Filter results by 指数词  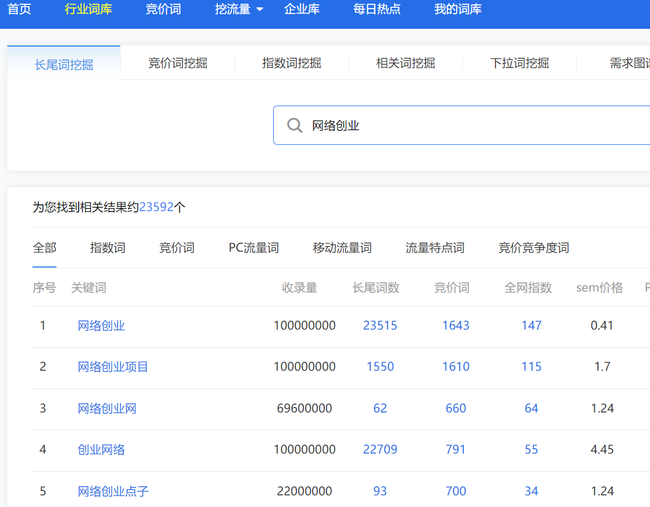click(x=107, y=247)
